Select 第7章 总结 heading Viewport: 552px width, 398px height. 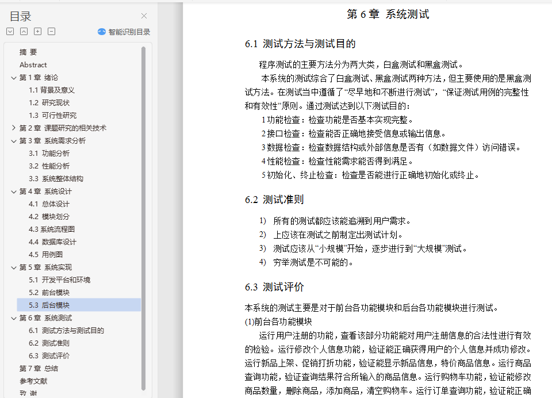point(39,369)
